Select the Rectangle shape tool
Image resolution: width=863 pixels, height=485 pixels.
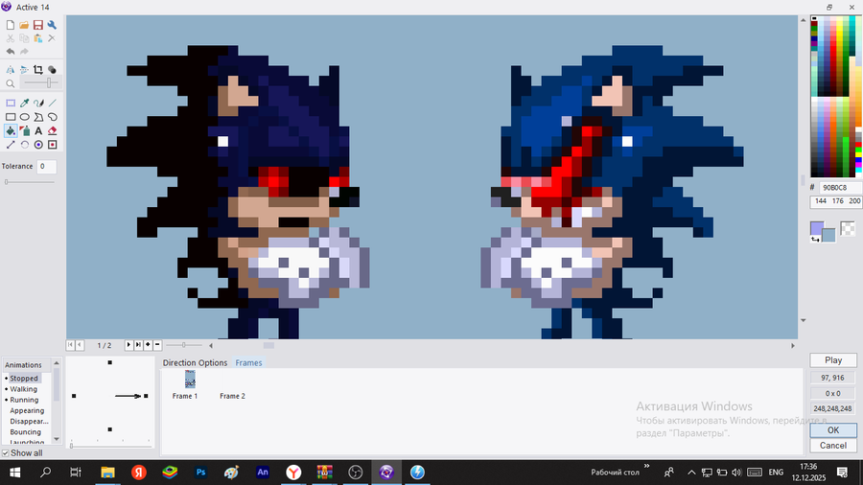tap(11, 117)
